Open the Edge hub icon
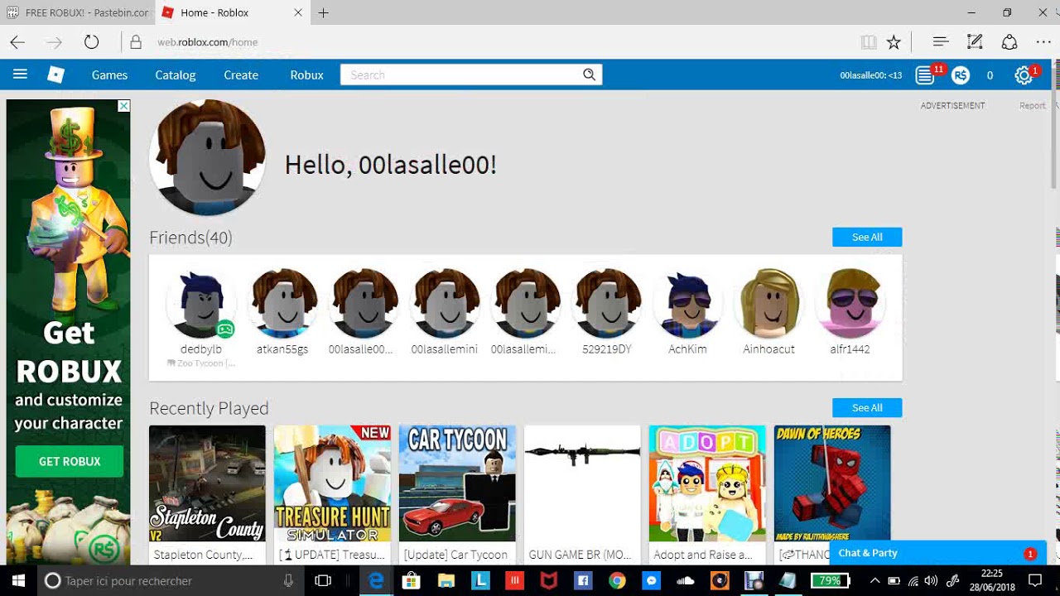Image resolution: width=1060 pixels, height=596 pixels. coord(940,42)
